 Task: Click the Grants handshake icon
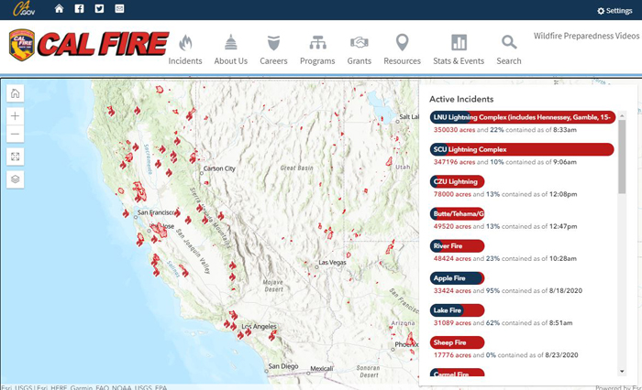360,42
